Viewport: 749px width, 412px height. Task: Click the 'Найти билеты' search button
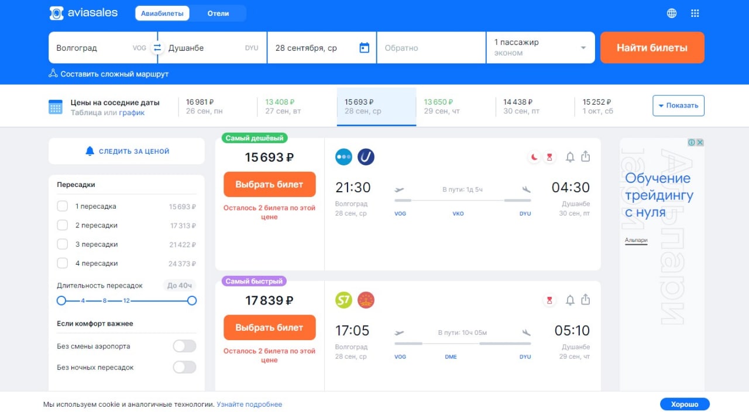[652, 48]
